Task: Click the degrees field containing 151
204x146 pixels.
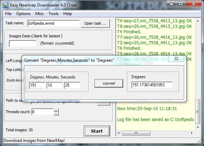Action: pyautogui.click(x=37, y=85)
